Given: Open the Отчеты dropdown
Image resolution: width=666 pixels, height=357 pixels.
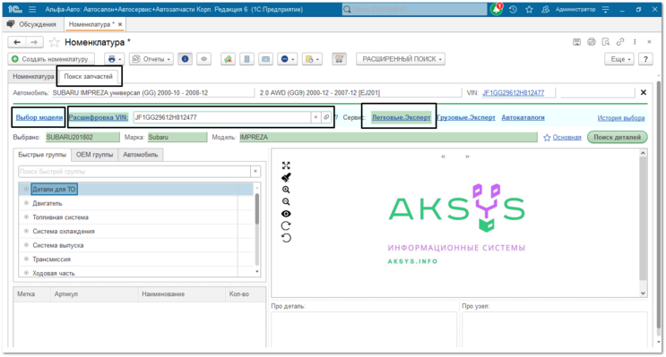Looking at the screenshot, I should point(151,59).
